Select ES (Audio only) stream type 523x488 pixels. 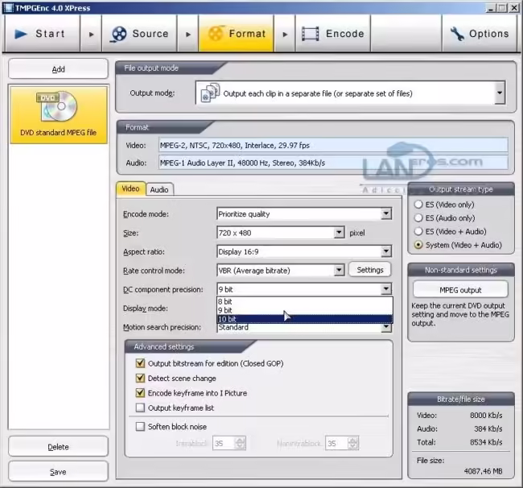tap(418, 218)
